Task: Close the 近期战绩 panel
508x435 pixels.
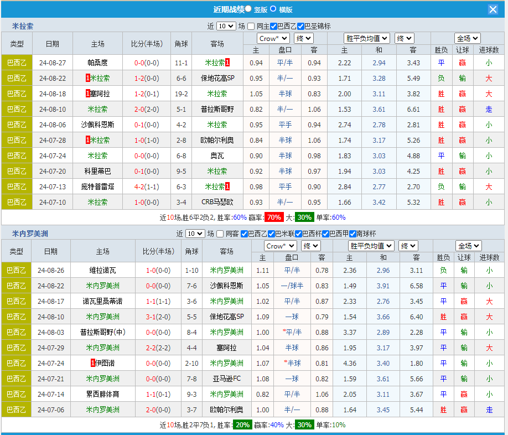Action: [492, 9]
